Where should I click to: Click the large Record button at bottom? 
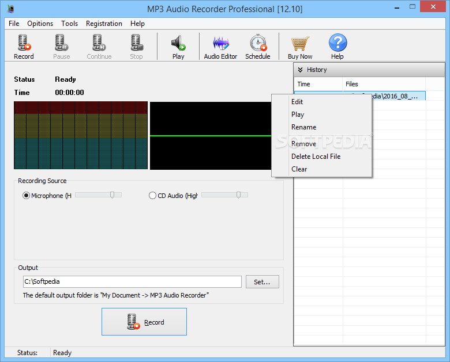click(144, 322)
